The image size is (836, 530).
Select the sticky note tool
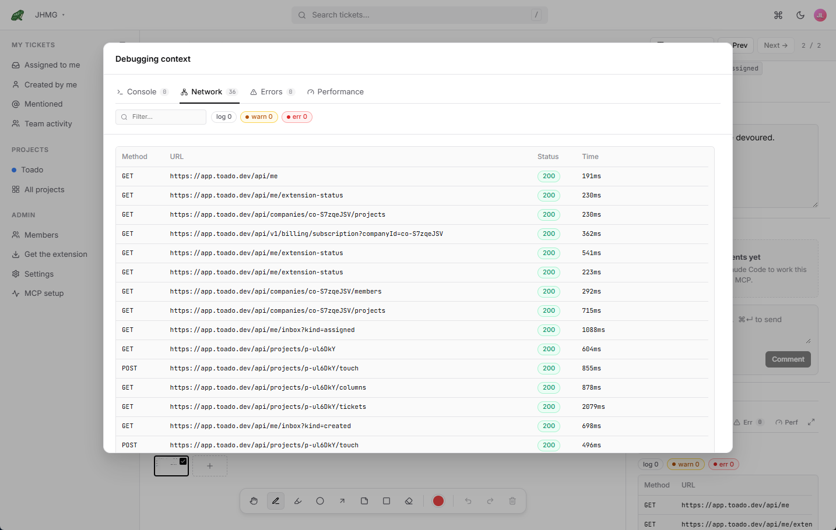pos(364,501)
